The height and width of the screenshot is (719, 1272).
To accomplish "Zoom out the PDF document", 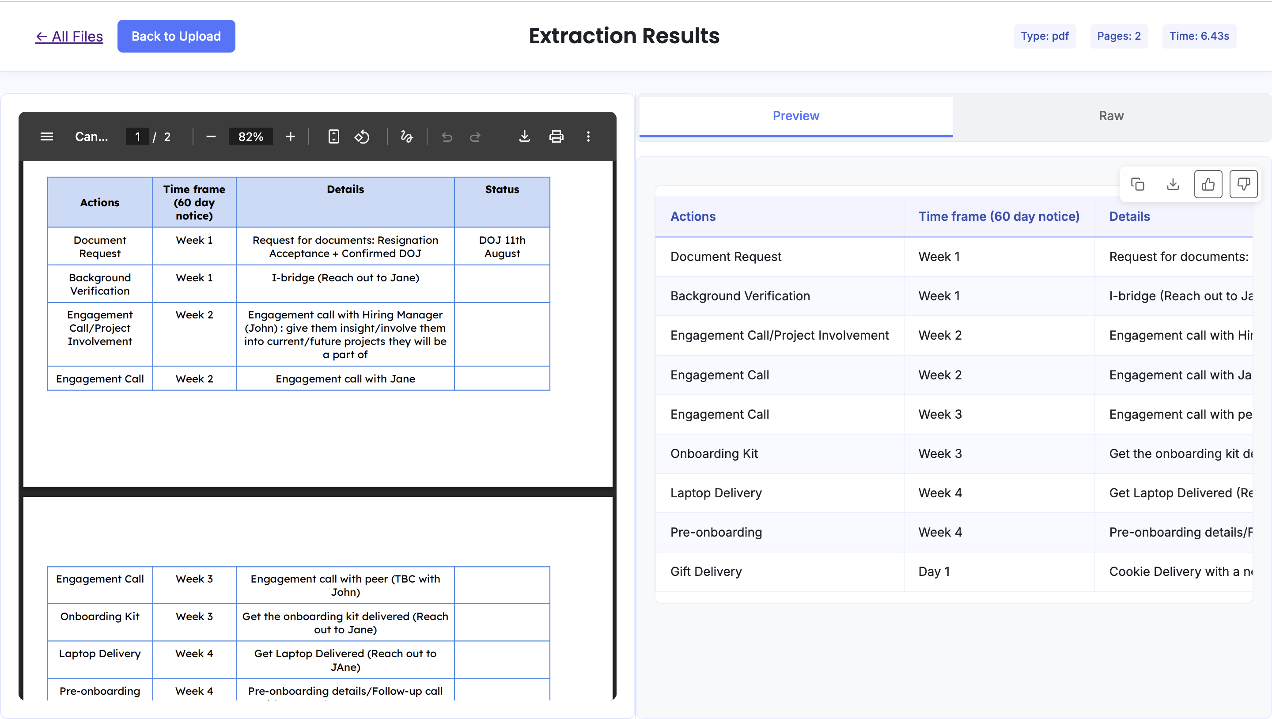I will coord(211,136).
